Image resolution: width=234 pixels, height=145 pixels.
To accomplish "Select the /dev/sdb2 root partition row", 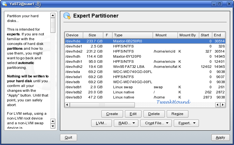I will [x=145, y=92].
